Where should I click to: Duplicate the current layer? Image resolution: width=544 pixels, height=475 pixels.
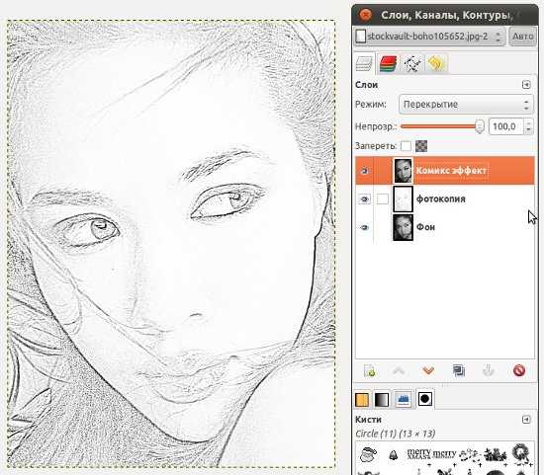click(459, 371)
